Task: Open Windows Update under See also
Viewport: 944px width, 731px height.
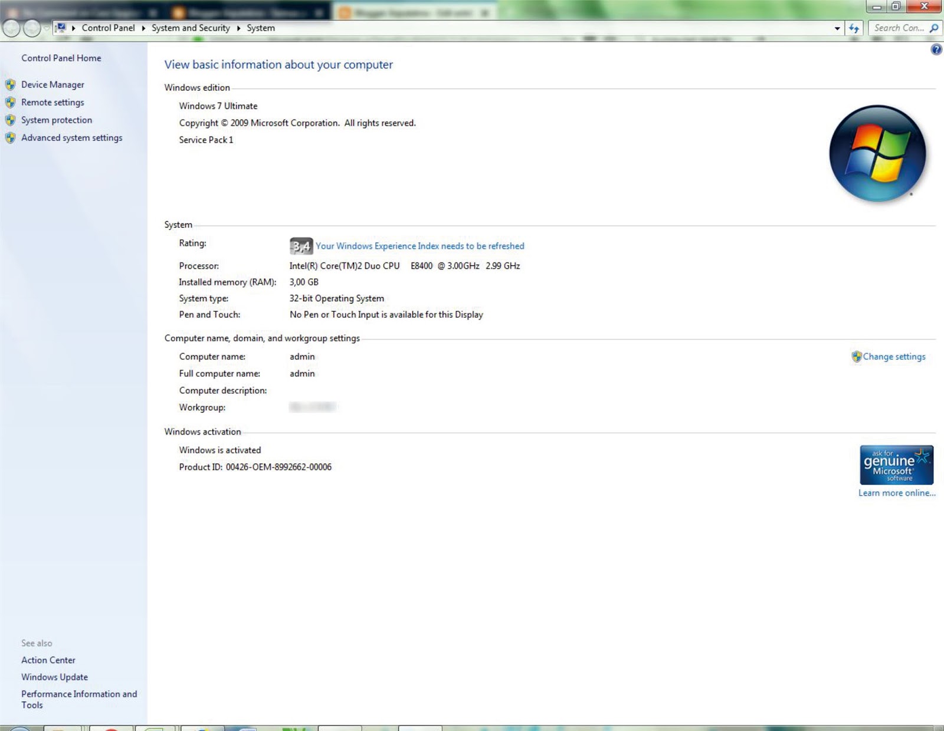Action: 55,677
